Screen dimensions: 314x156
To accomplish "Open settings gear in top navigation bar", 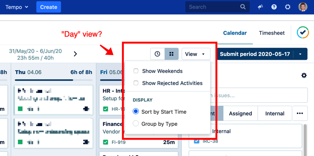I will click(x=287, y=7).
